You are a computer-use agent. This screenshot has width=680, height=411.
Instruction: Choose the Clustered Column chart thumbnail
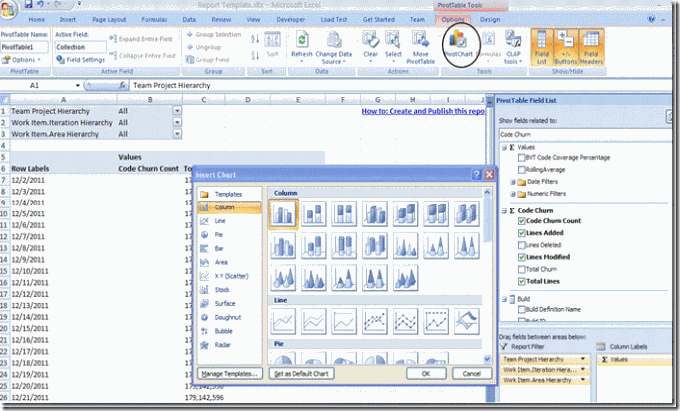283,213
